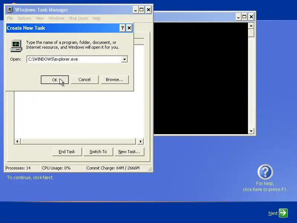Open the Options menu
This screenshot has width=297, height=223.
(x=25, y=18)
